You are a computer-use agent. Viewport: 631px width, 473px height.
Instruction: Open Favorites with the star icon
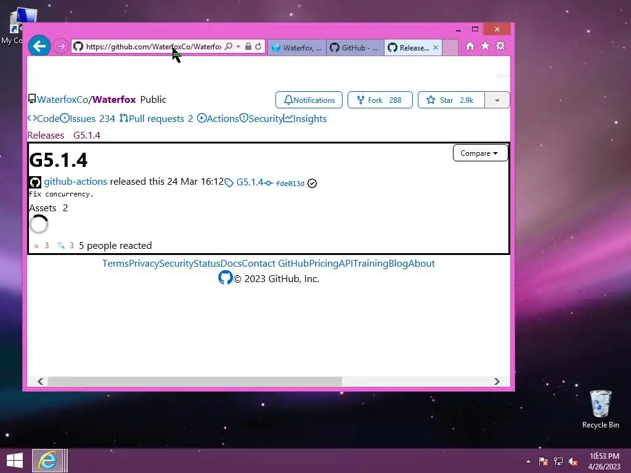tap(486, 46)
